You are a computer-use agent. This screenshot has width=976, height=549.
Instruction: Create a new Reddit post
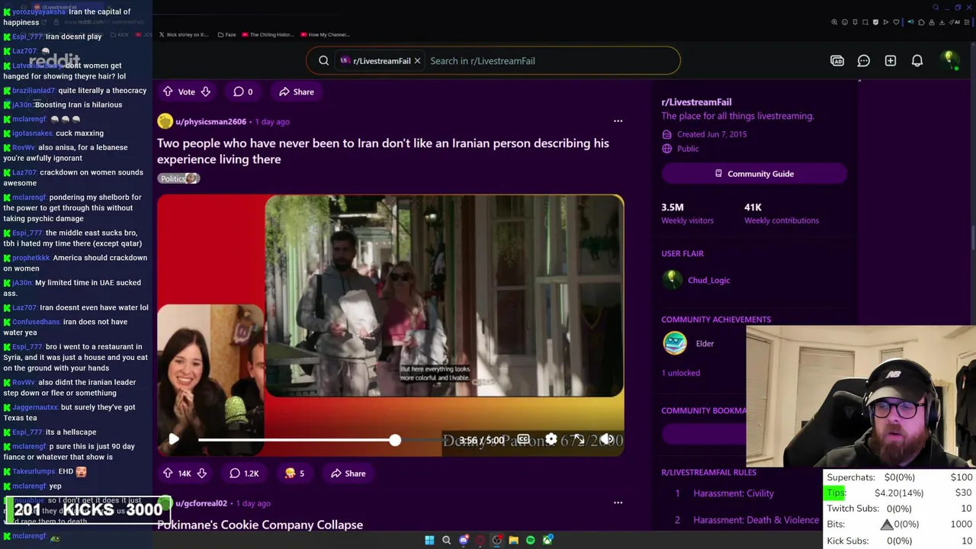click(x=891, y=61)
